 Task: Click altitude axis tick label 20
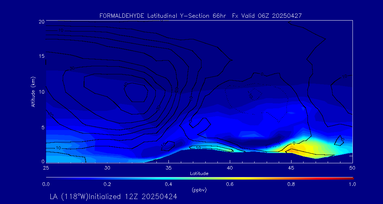click(x=41, y=21)
